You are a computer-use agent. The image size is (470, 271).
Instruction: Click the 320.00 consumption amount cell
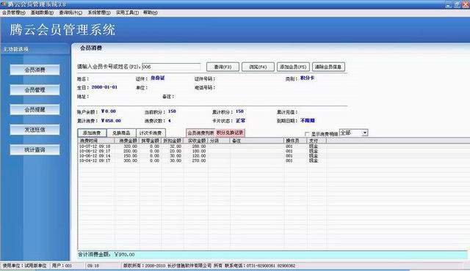click(x=131, y=146)
